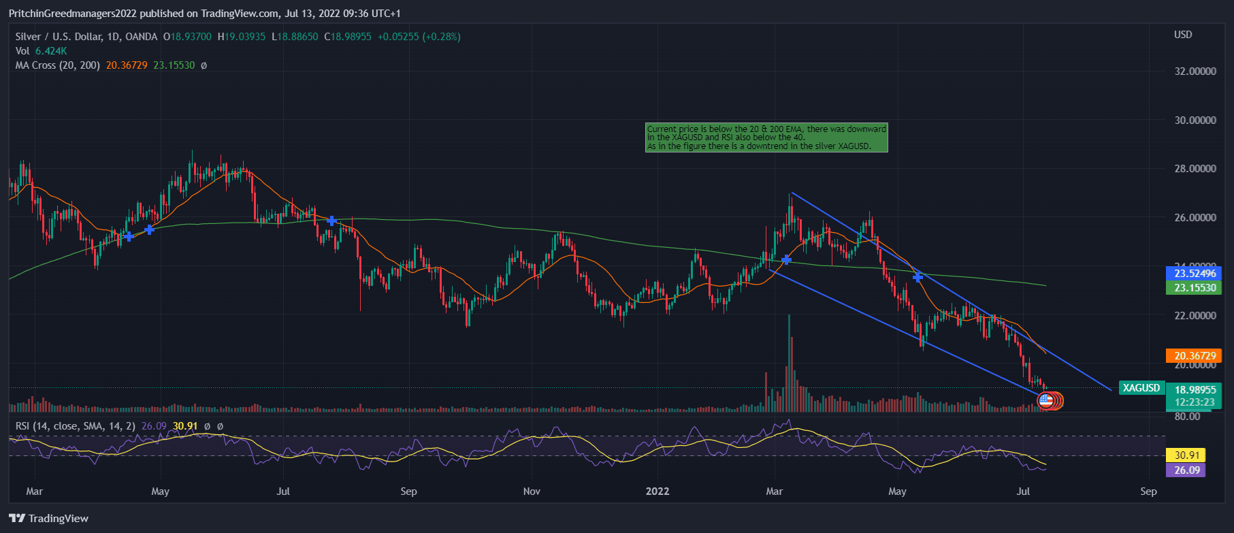This screenshot has width=1234, height=533.
Task: Click the close value C18.98955 in header
Action: 348,37
